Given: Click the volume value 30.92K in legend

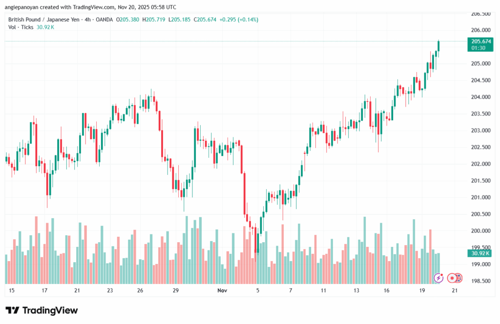Looking at the screenshot, I should point(45,27).
